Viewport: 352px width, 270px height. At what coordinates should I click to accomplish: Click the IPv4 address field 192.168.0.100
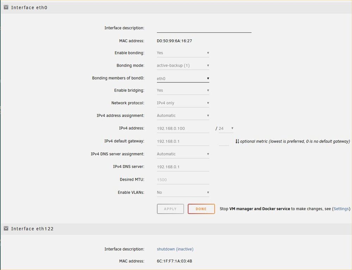click(x=183, y=128)
